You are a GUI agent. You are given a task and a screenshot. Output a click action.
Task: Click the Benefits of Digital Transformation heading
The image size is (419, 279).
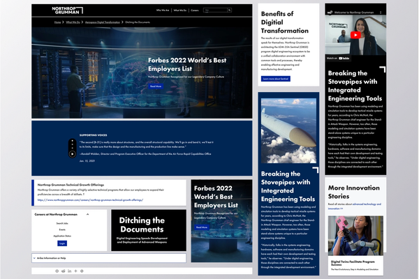(285, 22)
